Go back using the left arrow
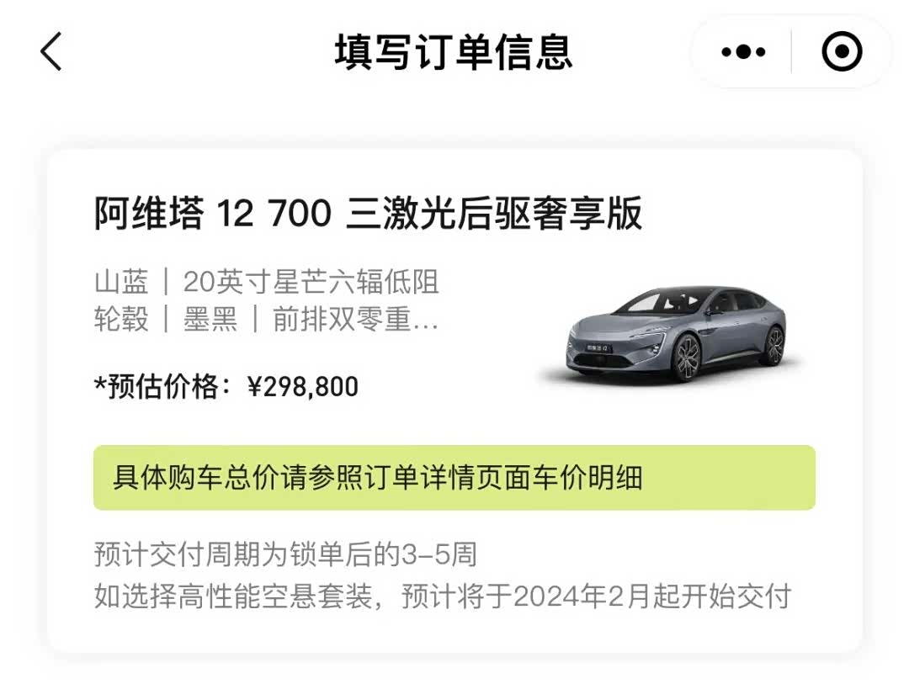 point(51,52)
